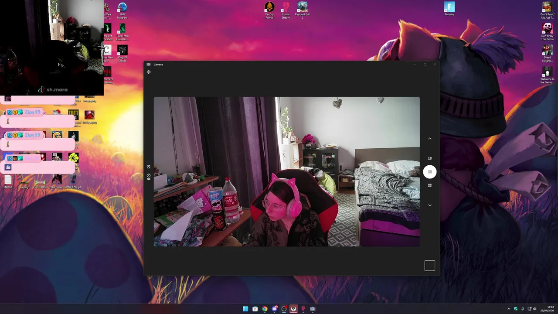
Task: Open Tales From Hoia Baciu shortcut
Action: [122, 32]
